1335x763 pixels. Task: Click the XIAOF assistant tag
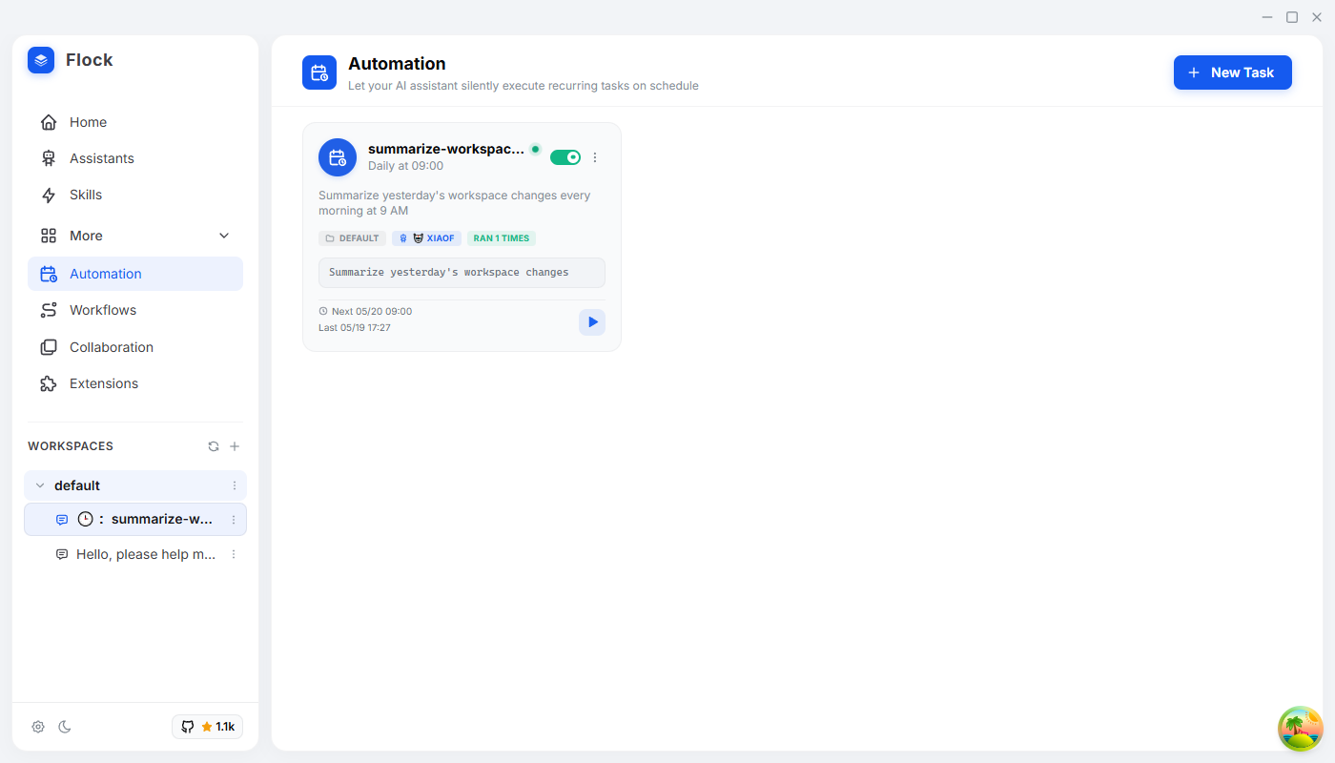[426, 238]
